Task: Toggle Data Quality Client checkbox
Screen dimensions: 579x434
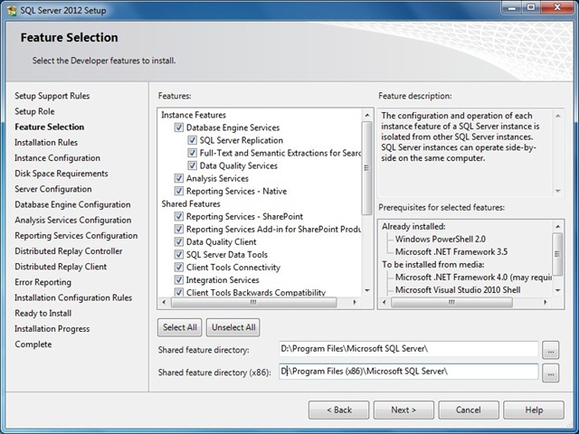Action: (179, 242)
